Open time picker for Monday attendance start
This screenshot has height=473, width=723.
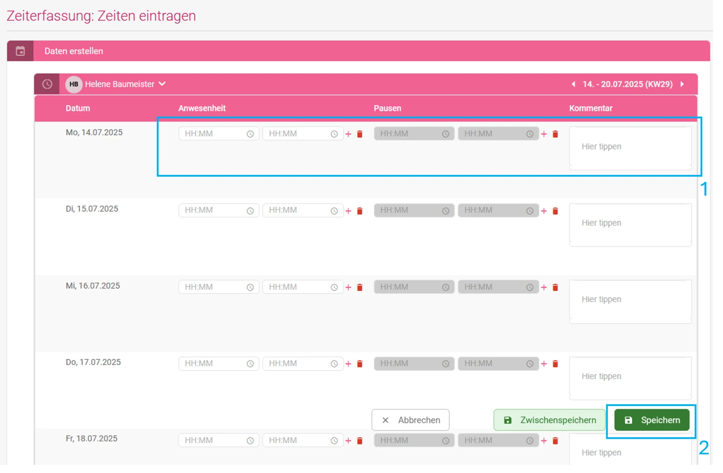point(250,134)
